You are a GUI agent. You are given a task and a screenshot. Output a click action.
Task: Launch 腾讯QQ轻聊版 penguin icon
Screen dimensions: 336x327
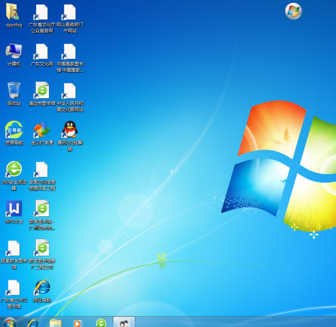[x=69, y=130]
